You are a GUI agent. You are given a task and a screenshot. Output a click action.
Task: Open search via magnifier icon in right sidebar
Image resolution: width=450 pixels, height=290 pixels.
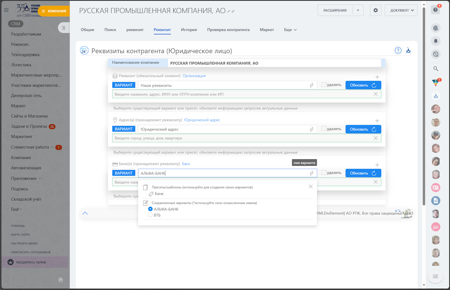(x=436, y=69)
